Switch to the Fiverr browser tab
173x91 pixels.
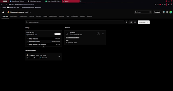[x=53, y=1]
